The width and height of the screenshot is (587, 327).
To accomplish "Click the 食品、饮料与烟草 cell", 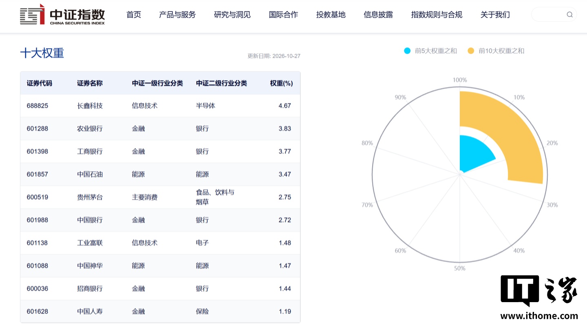I will (x=215, y=197).
